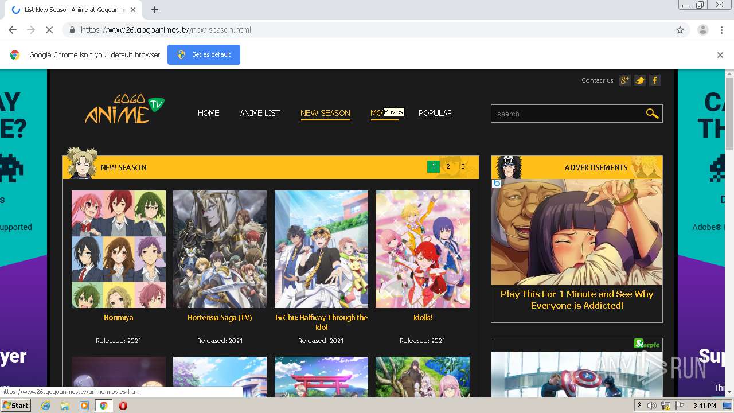This screenshot has height=413, width=734.
Task: Click the Captain America ad image
Action: (x=577, y=374)
